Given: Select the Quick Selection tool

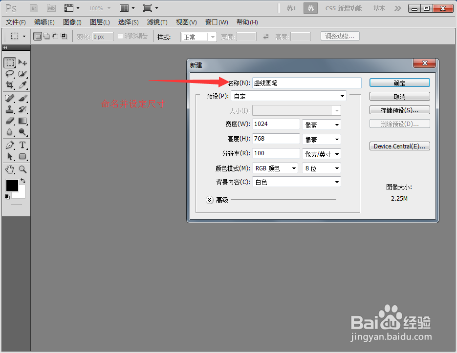Looking at the screenshot, I should pos(22,74).
